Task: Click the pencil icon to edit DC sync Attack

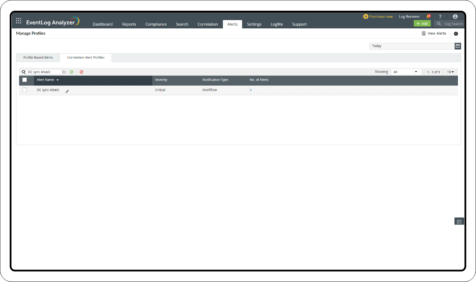Action: (x=67, y=90)
